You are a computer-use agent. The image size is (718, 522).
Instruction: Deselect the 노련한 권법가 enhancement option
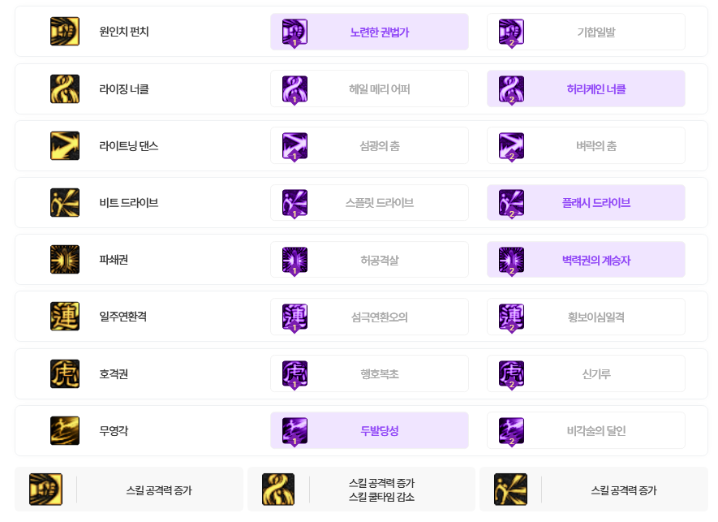click(x=369, y=32)
